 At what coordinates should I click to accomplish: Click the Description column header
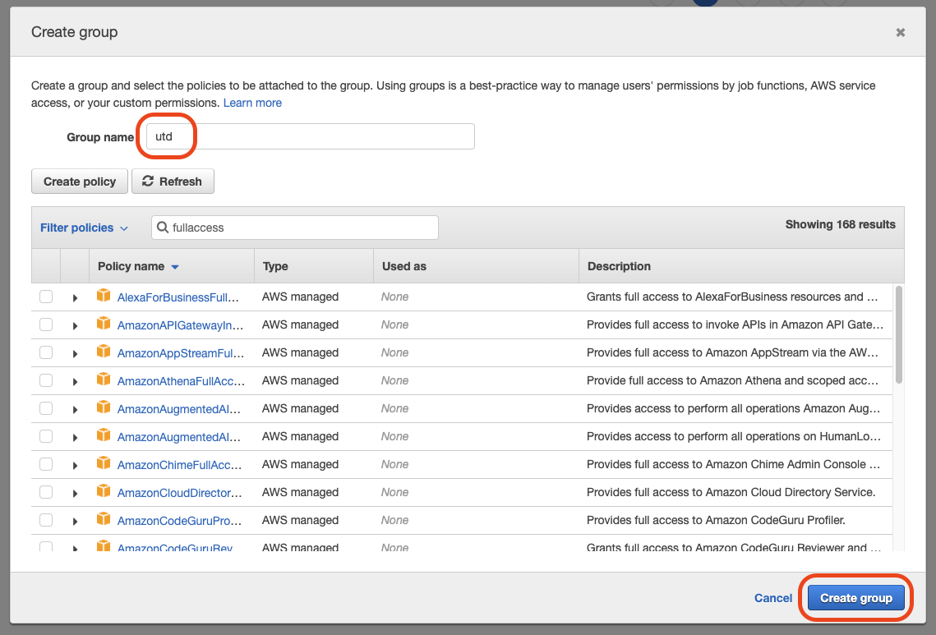click(x=619, y=266)
